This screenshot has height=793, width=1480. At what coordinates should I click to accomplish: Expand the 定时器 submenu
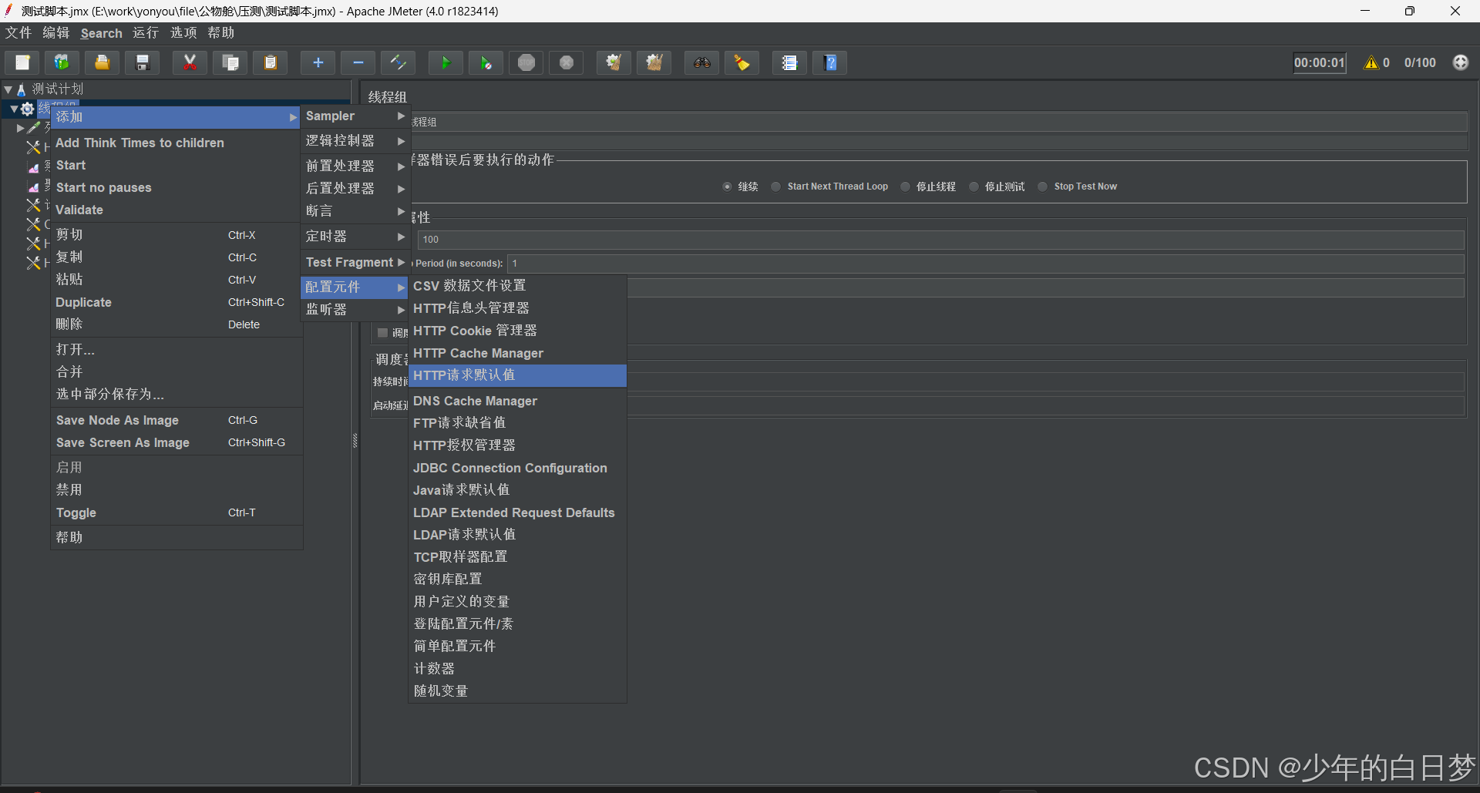click(355, 237)
